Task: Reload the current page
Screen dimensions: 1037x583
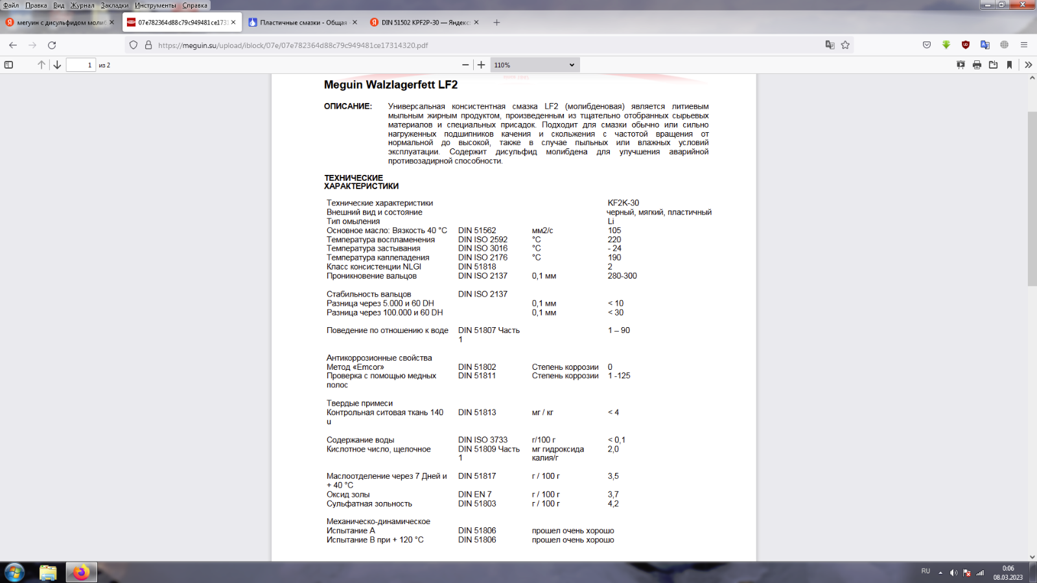Action: coord(52,45)
